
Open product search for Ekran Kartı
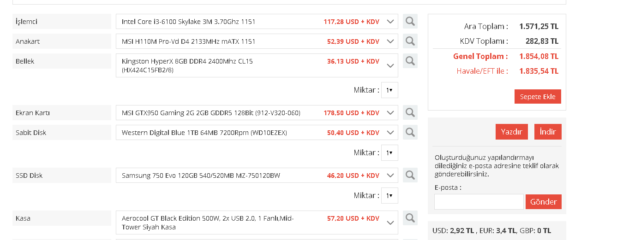[410, 112]
